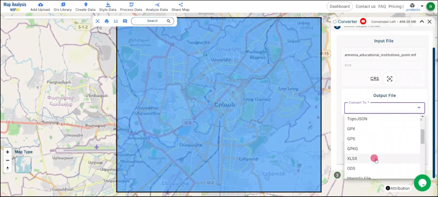Select GPS format option

(382, 139)
